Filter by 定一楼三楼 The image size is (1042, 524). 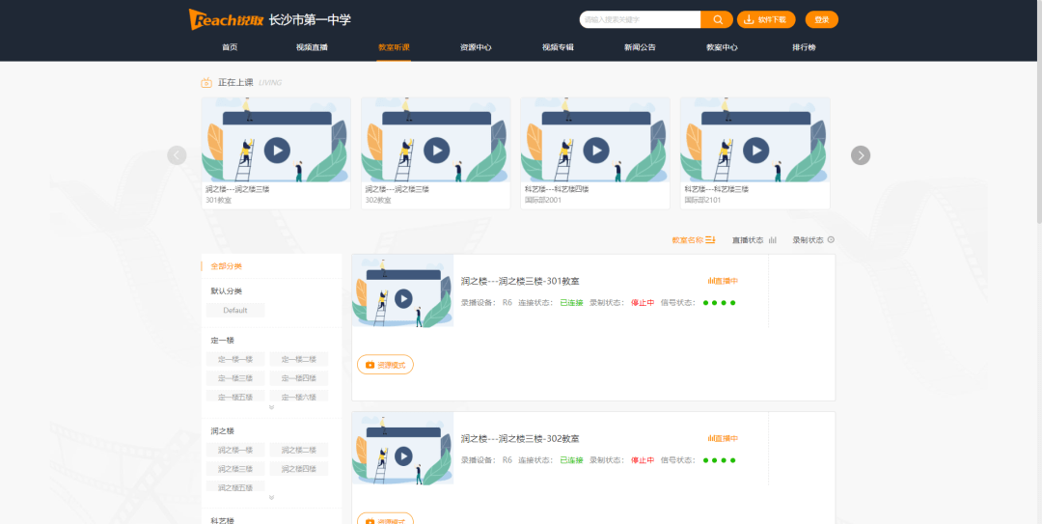235,378
